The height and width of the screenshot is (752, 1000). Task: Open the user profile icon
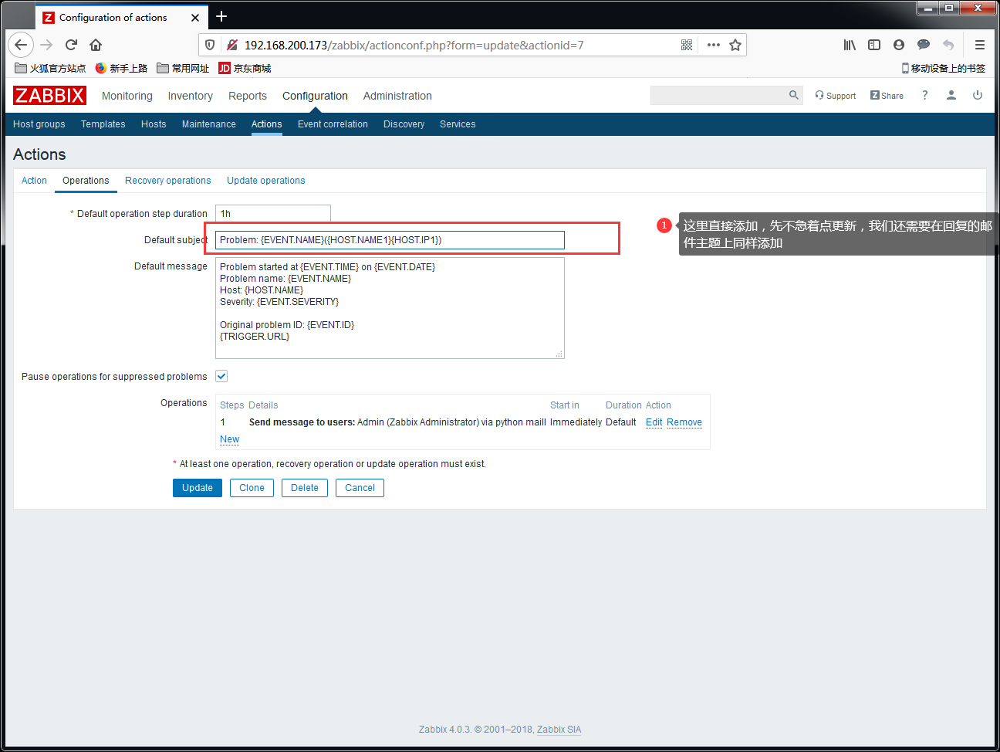pos(951,95)
